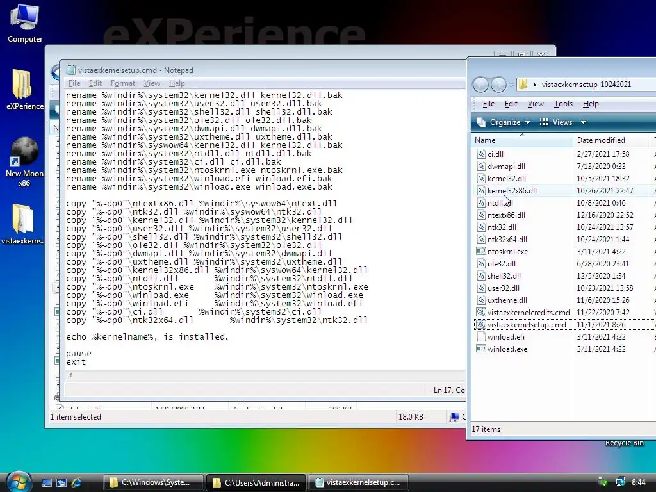Click the Notepad window title bar
Screen dimensions: 656x492
coord(263,70)
